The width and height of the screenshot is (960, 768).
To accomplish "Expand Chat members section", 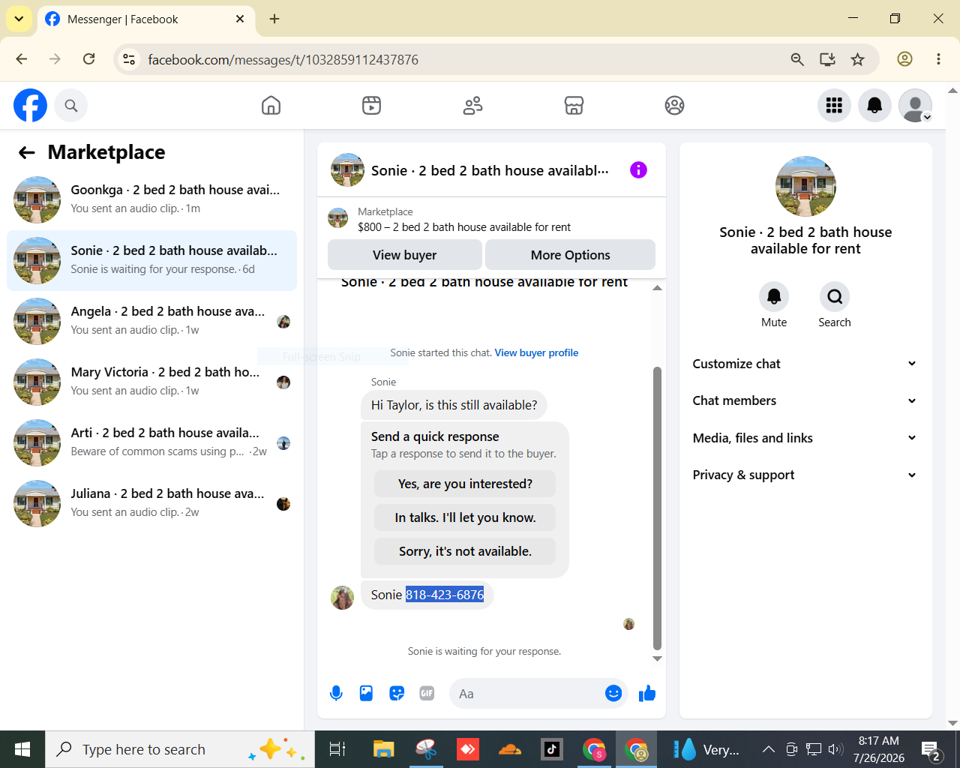I will click(805, 400).
